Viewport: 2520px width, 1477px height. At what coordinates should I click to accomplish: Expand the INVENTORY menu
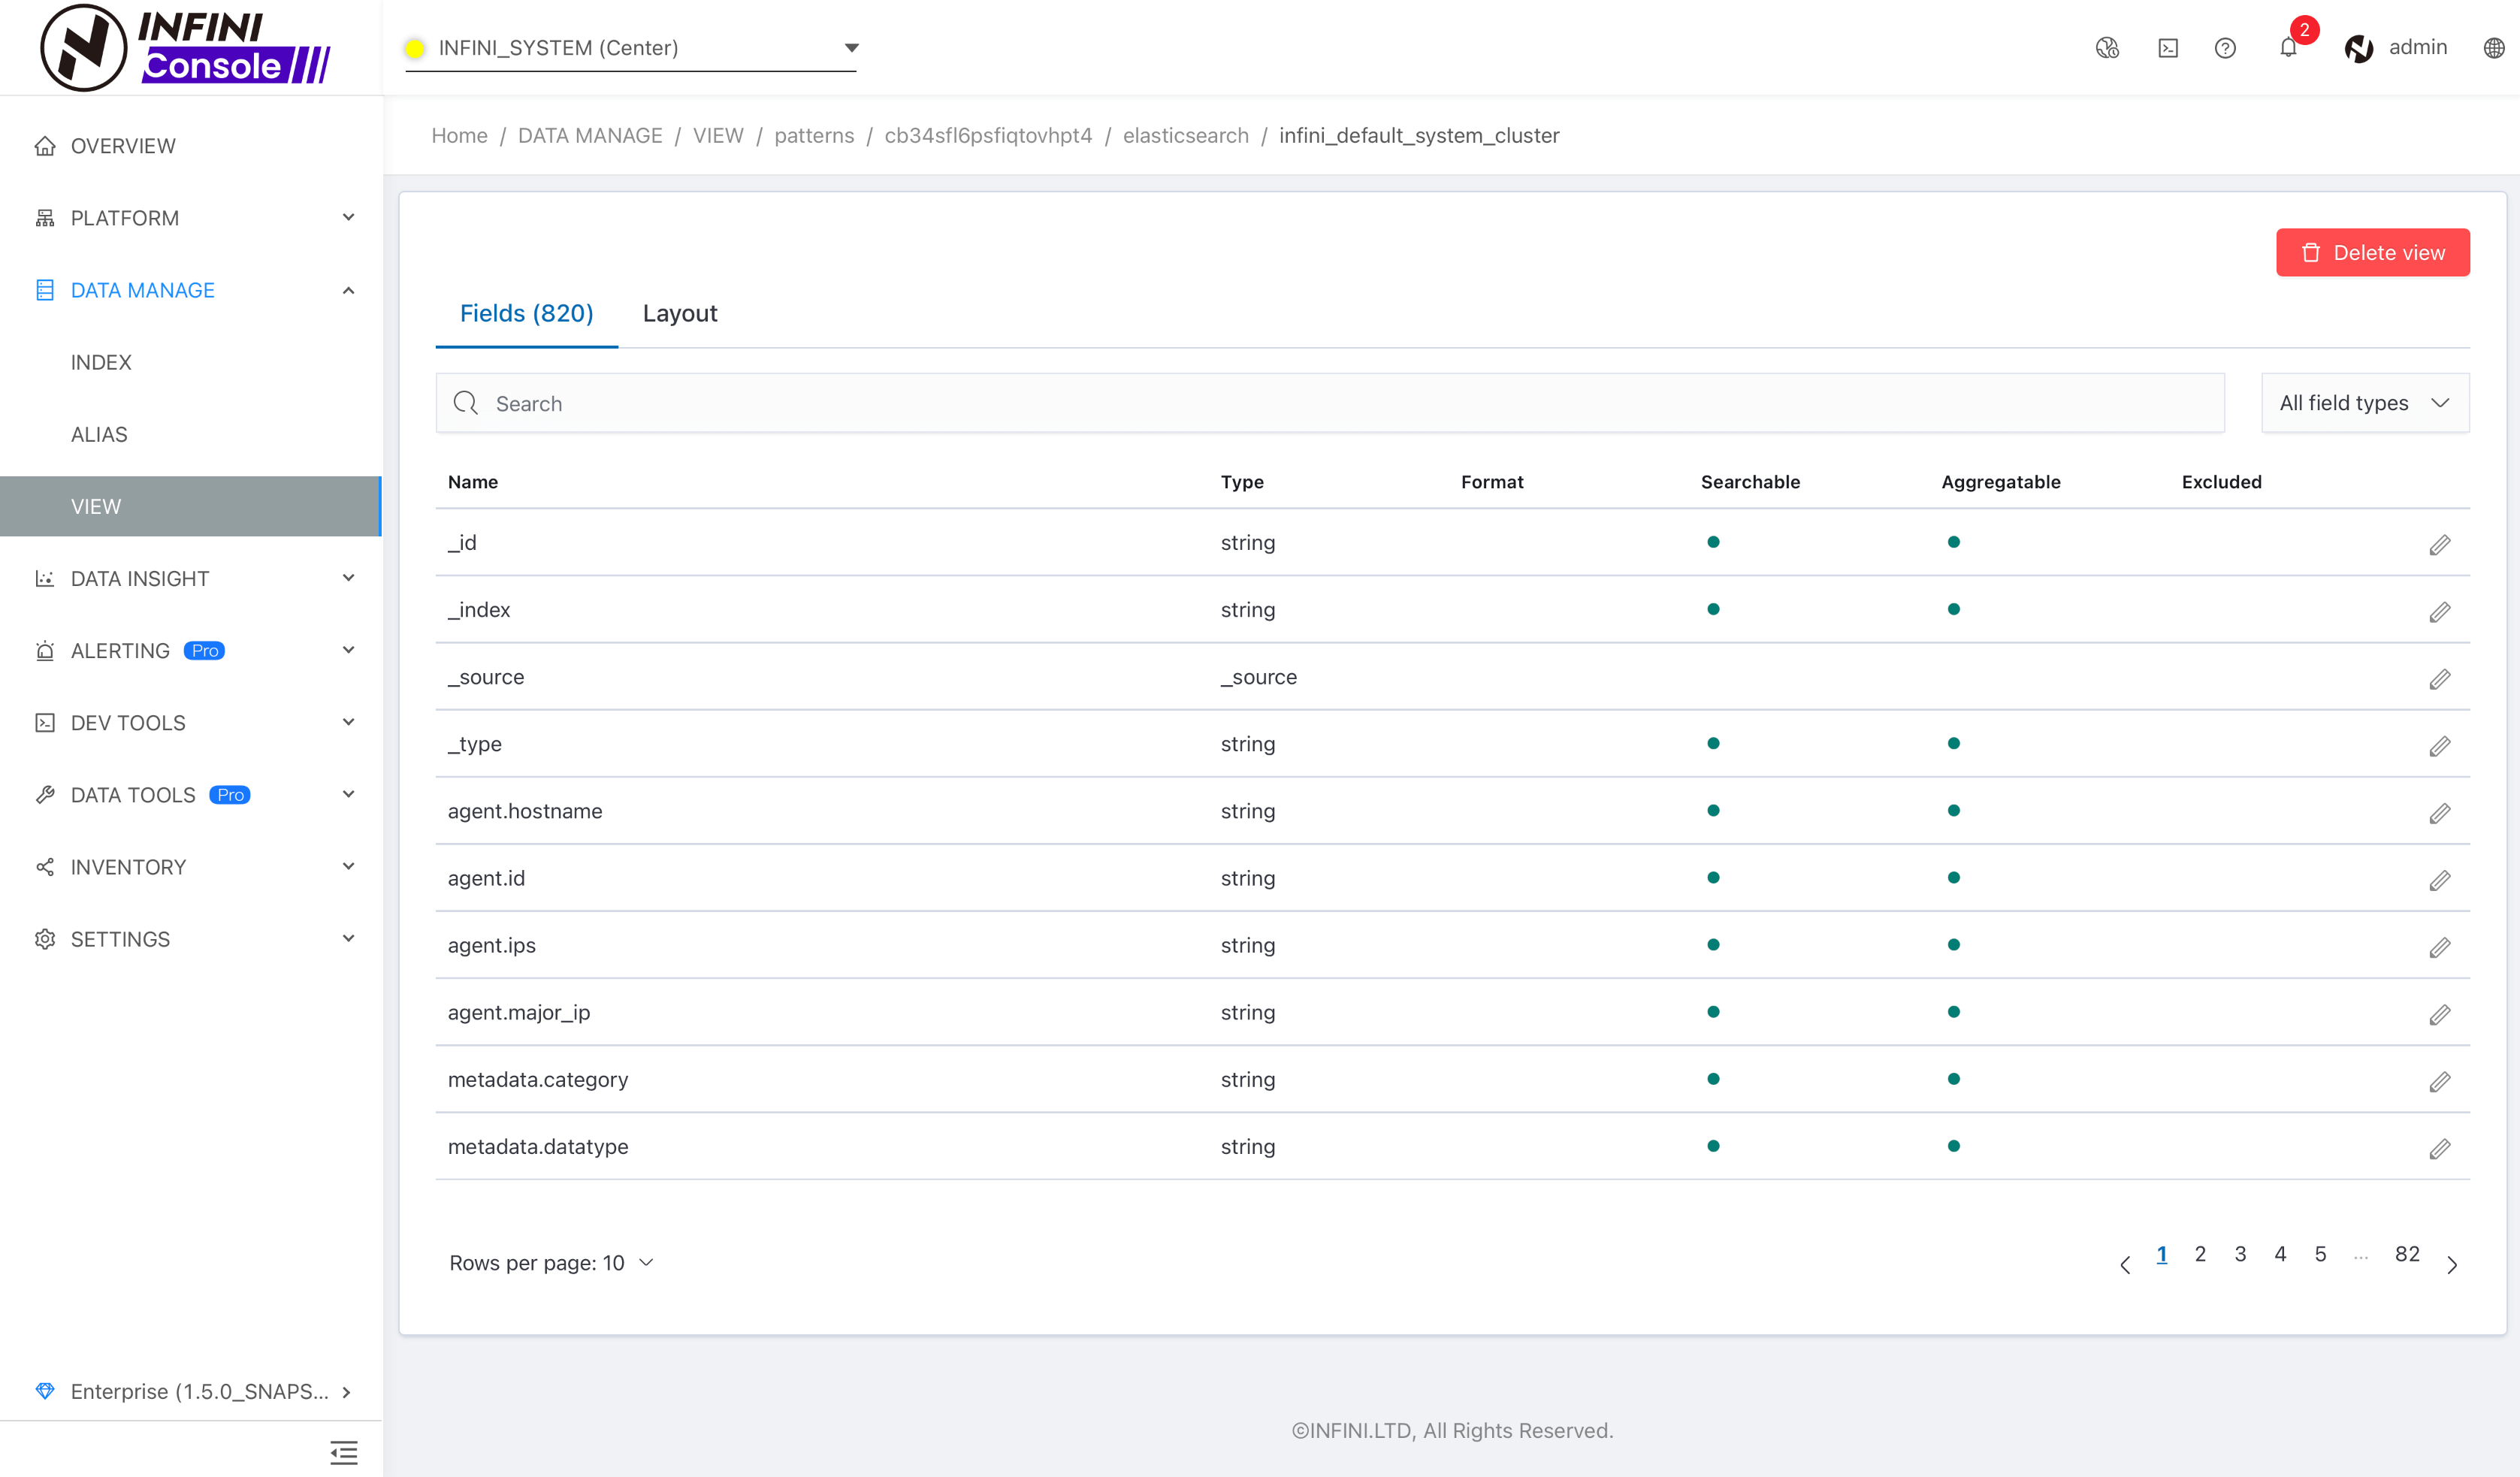click(191, 866)
